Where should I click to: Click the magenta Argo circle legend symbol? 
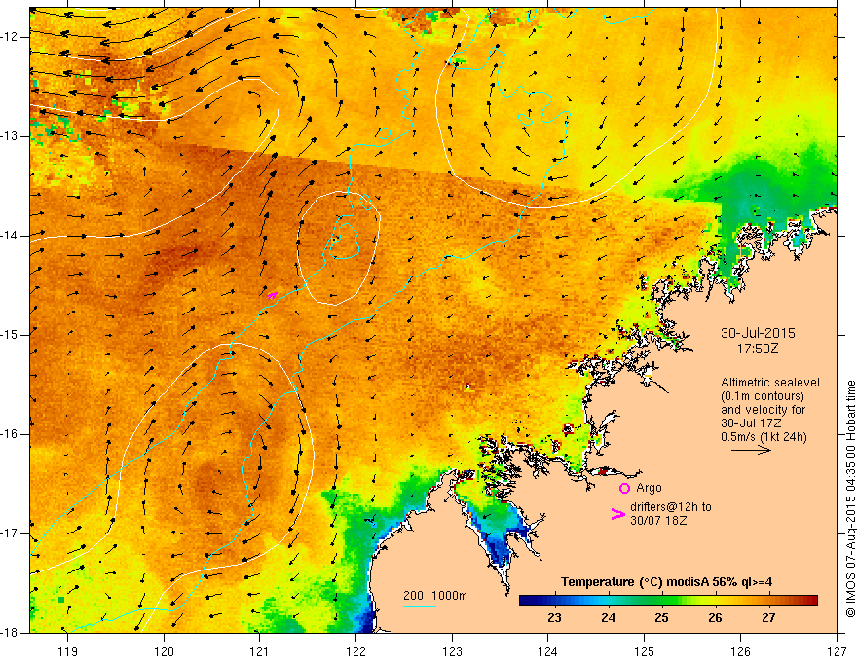click(x=624, y=488)
